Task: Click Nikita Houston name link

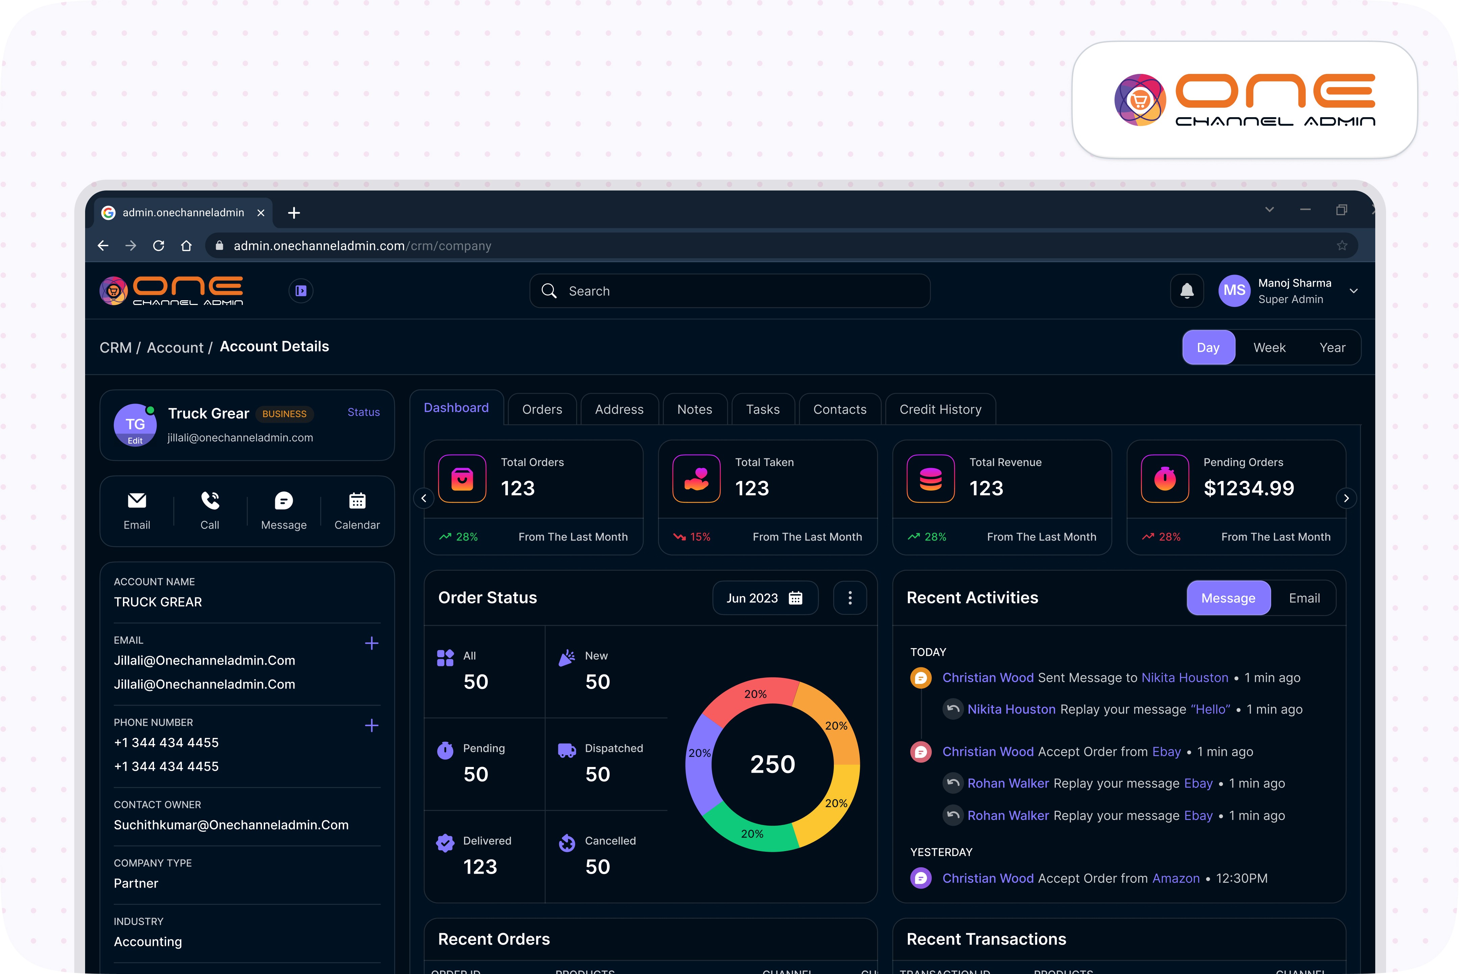Action: [1184, 678]
